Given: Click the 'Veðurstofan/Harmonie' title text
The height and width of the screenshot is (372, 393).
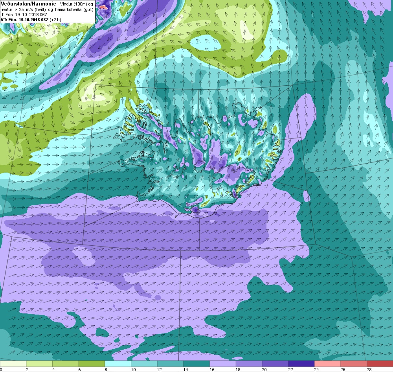Looking at the screenshot, I should click(28, 4).
